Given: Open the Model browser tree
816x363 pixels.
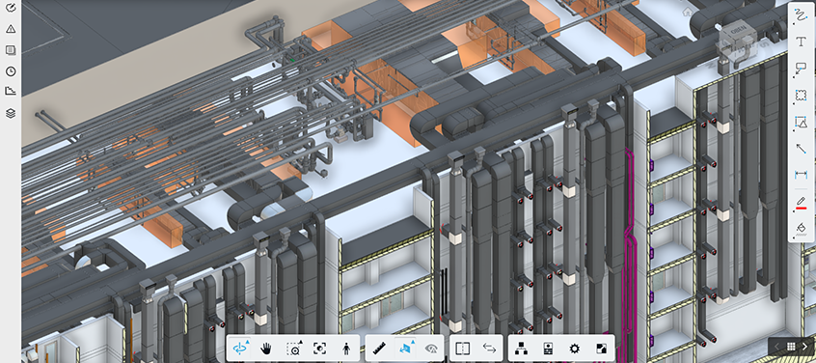Looking at the screenshot, I should point(521,349).
